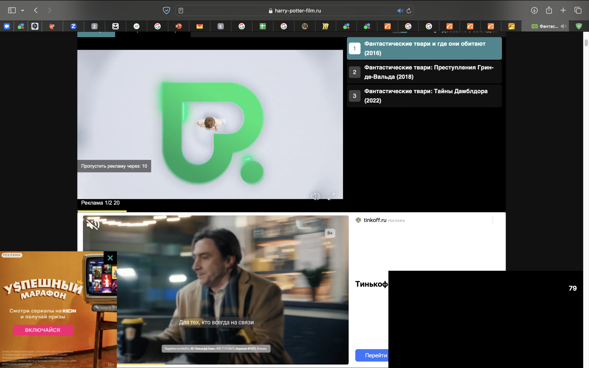Open tab overview with the tabs icon
Screen dimensions: 589x368
click(578, 10)
